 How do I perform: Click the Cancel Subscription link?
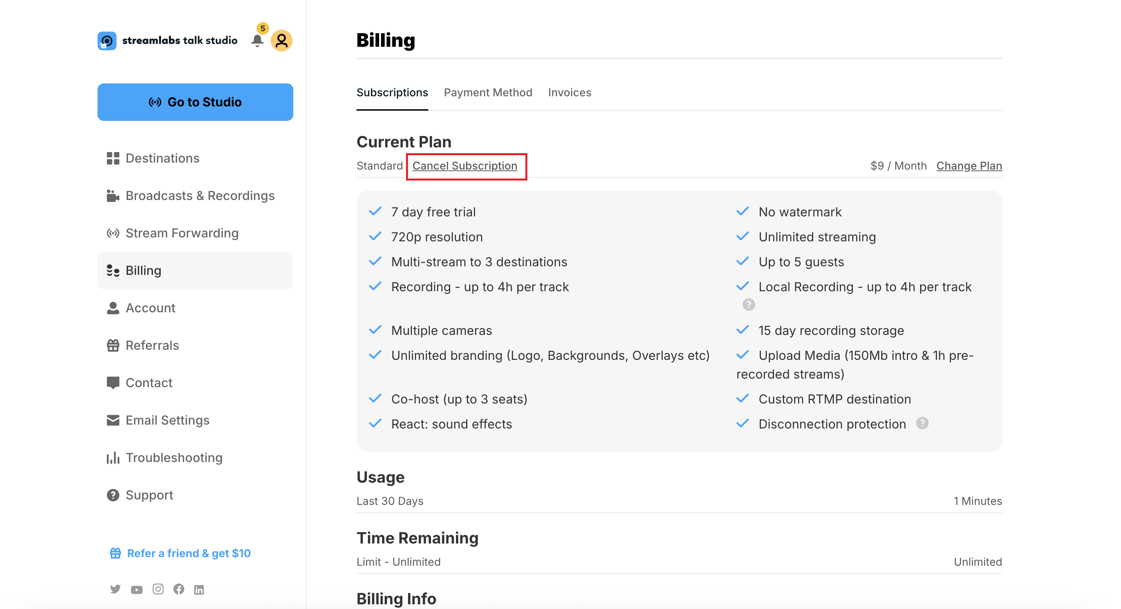(465, 166)
